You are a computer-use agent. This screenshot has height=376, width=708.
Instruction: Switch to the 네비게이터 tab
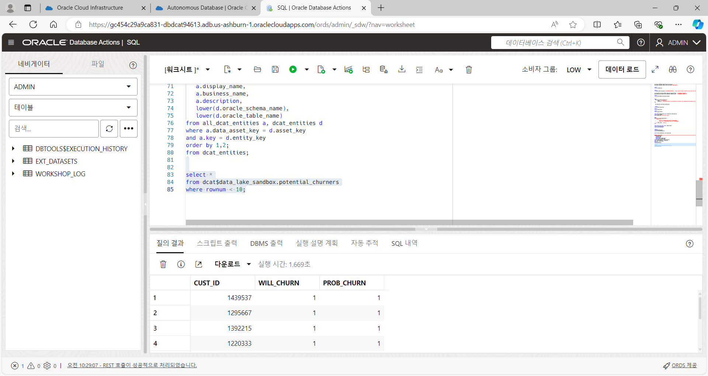34,64
